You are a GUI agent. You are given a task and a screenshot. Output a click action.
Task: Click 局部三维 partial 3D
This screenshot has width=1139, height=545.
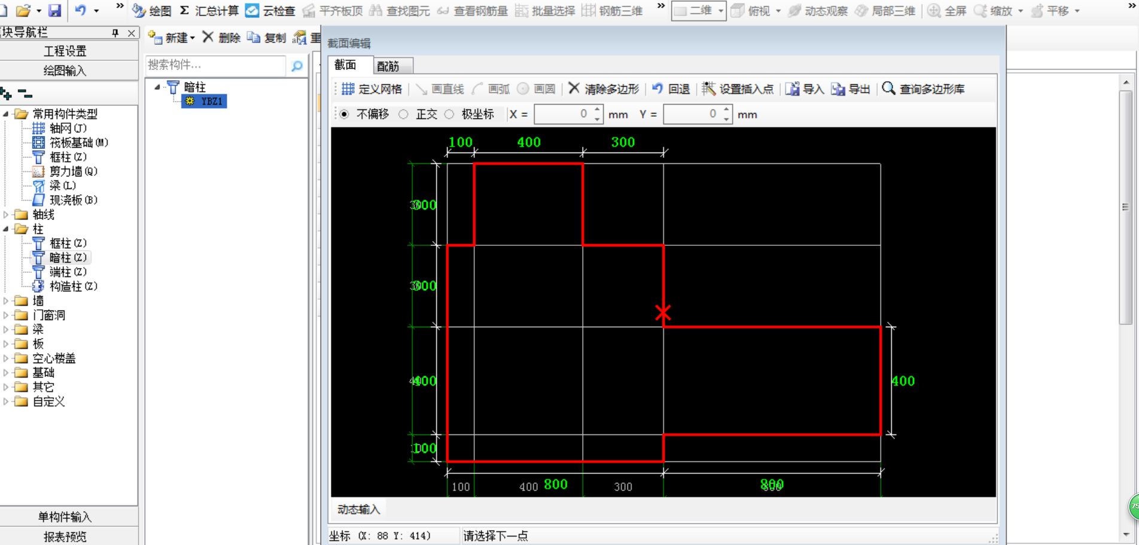[885, 11]
